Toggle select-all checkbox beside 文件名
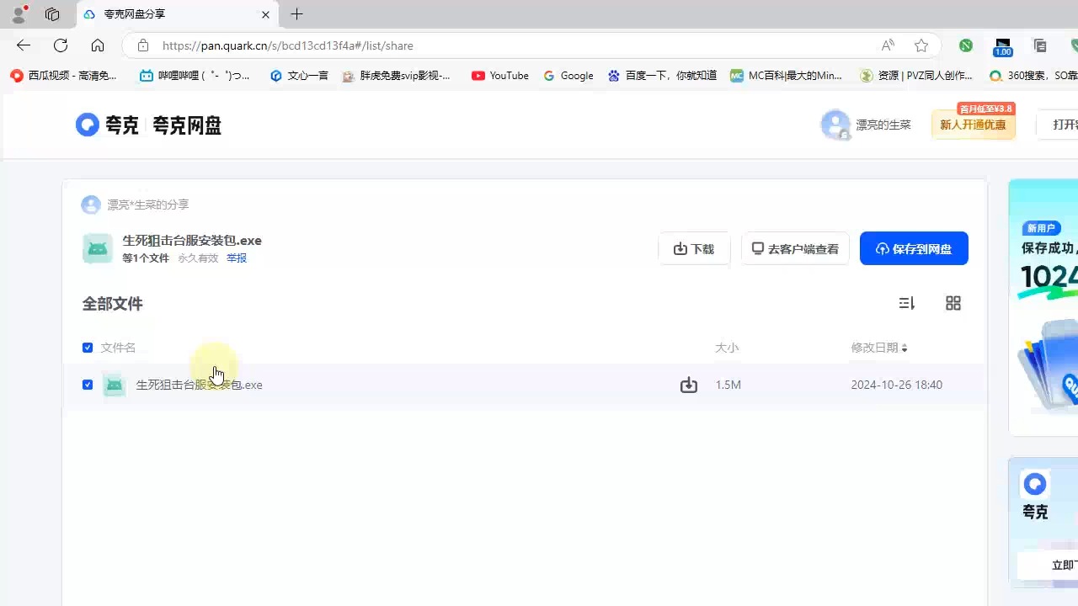The image size is (1078, 606). (88, 348)
